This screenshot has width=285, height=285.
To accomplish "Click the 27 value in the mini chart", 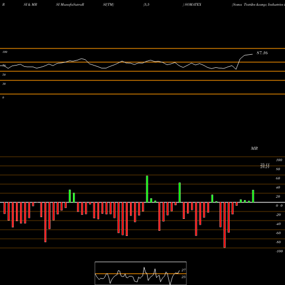I will 184,270.
